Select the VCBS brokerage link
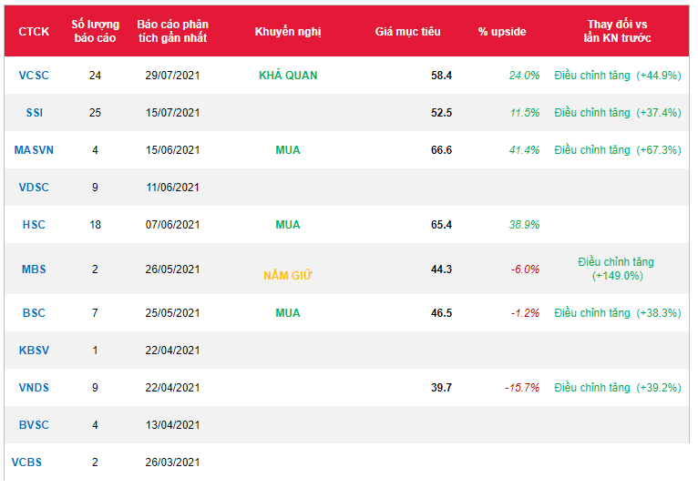 point(26,463)
